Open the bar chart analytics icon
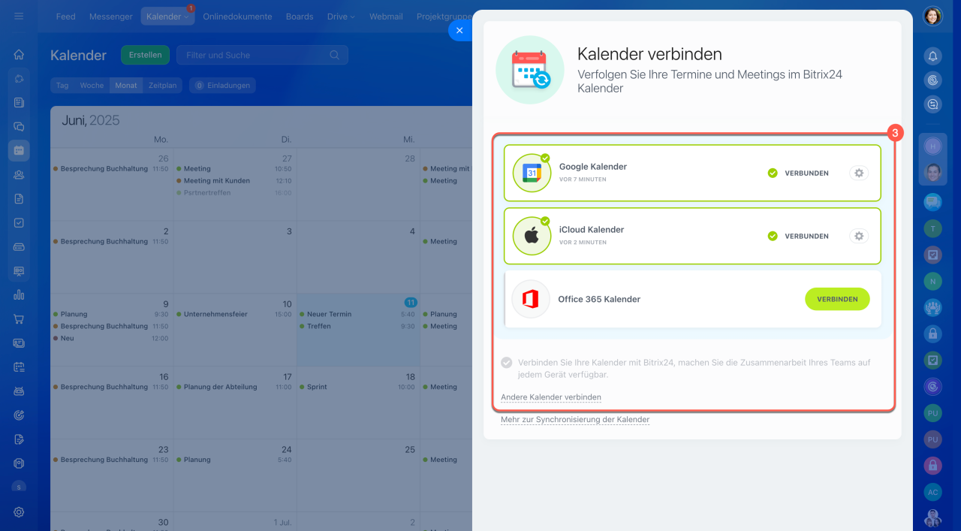Image resolution: width=961 pixels, height=531 pixels. tap(19, 294)
